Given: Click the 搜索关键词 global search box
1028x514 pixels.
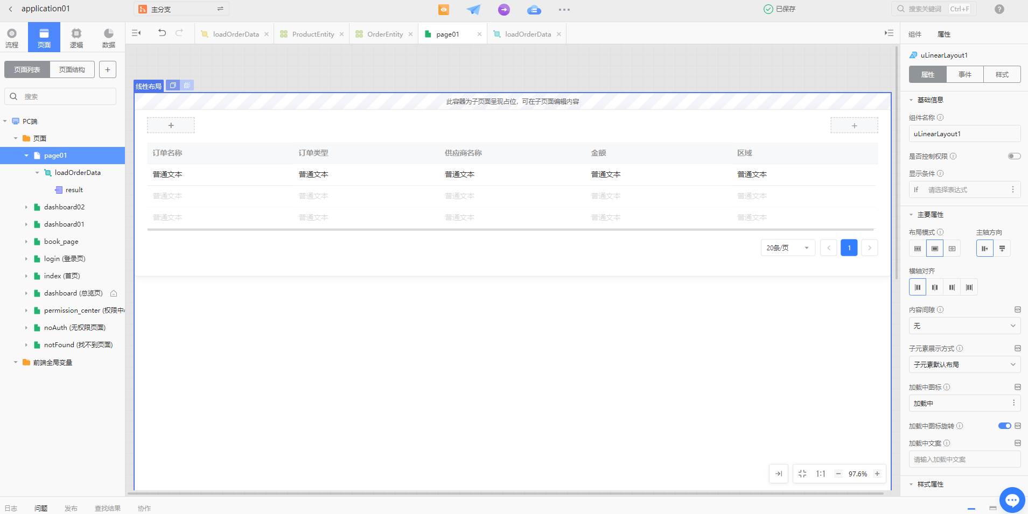Looking at the screenshot, I should click(x=934, y=9).
